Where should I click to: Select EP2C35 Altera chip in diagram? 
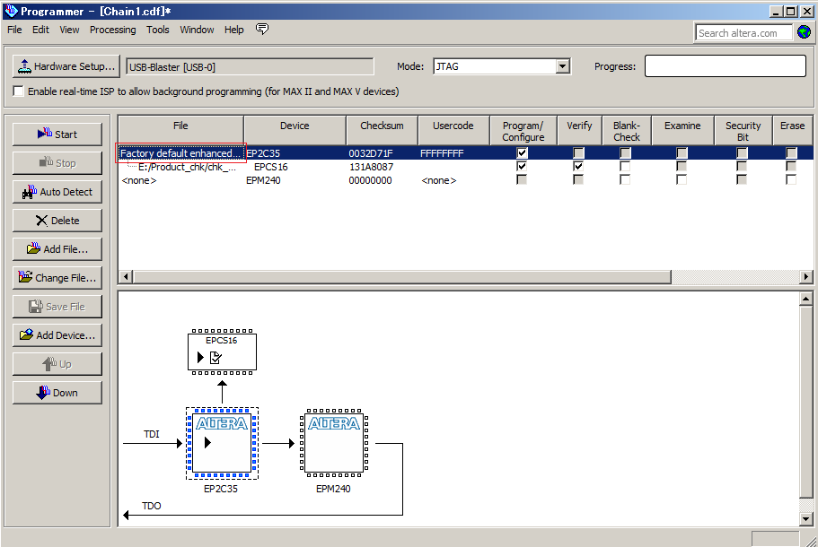[x=223, y=443]
